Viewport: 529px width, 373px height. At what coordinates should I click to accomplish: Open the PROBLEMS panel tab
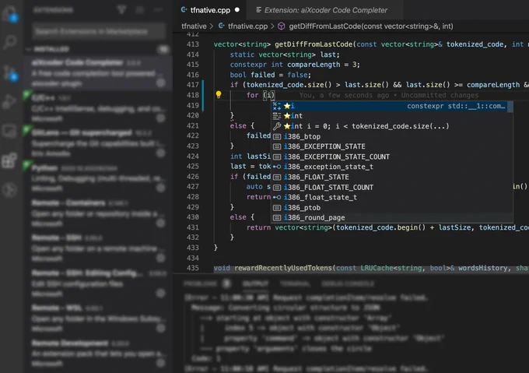coord(201,283)
